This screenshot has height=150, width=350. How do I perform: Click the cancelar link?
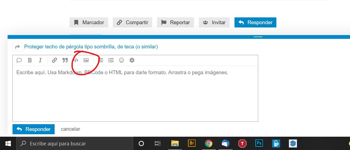pos(70,129)
